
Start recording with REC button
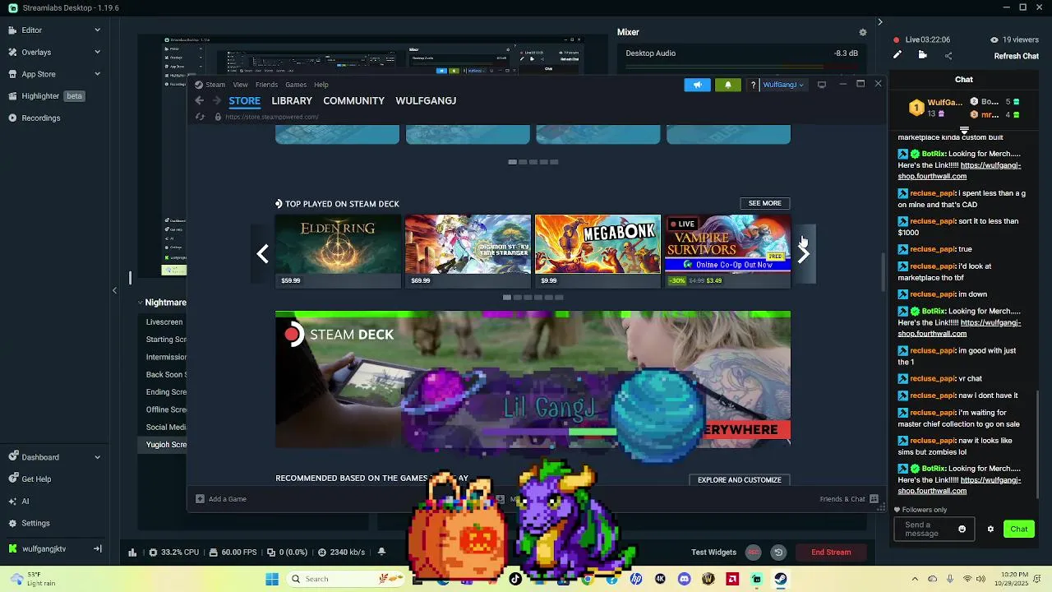[753, 552]
